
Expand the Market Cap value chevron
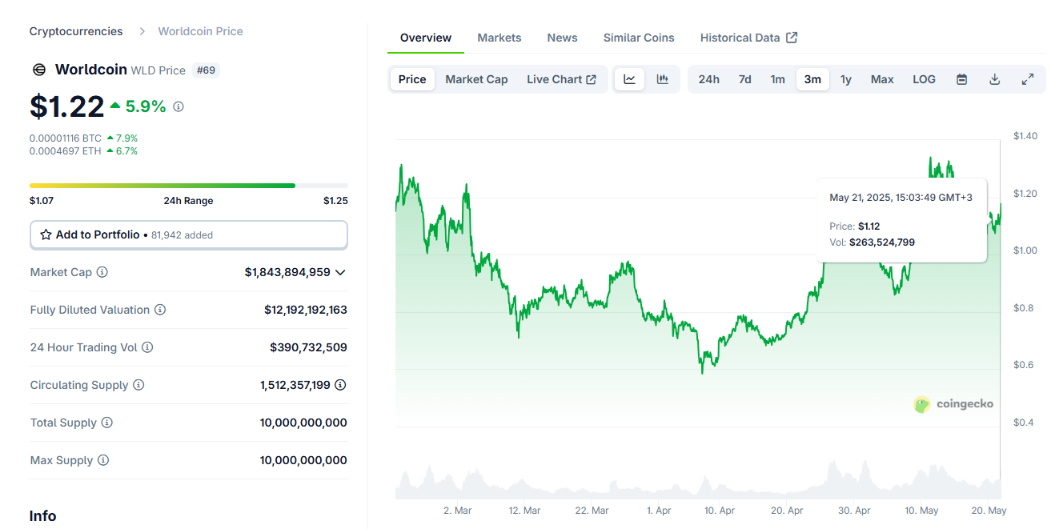click(x=341, y=272)
